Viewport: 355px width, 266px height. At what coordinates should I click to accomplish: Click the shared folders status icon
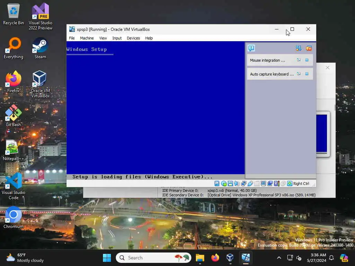coord(257,184)
